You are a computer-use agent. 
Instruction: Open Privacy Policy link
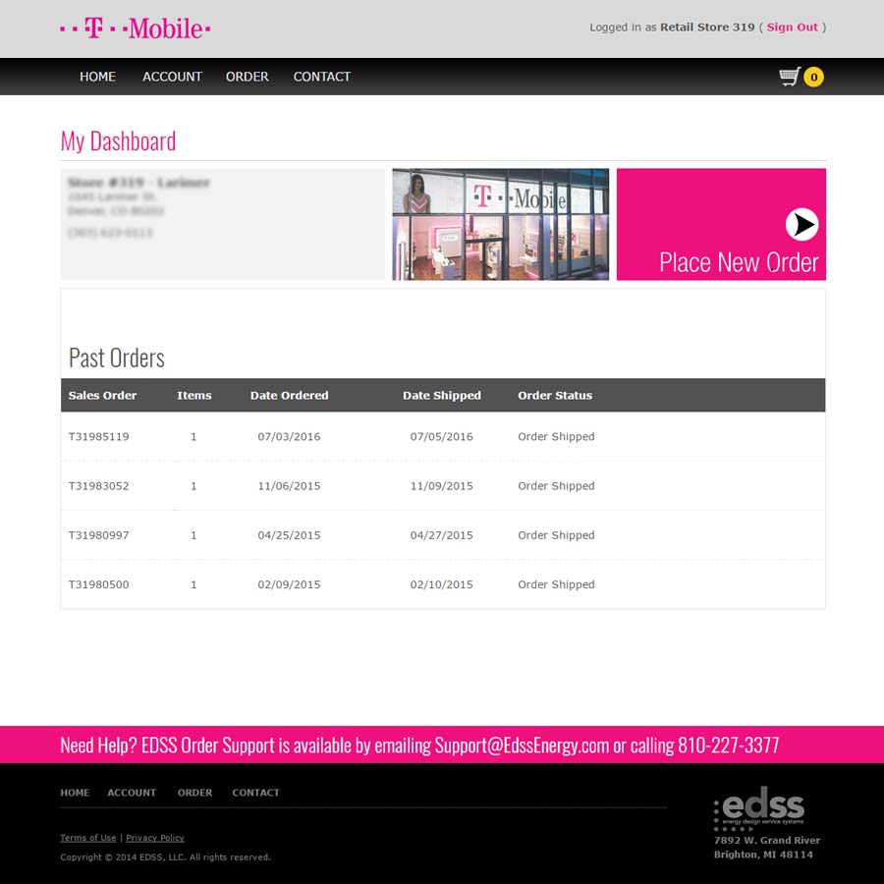[x=155, y=838]
